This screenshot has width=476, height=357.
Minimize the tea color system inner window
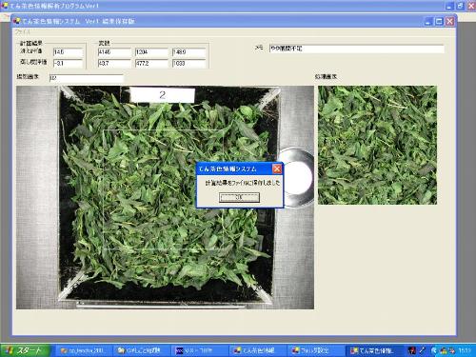(x=428, y=21)
